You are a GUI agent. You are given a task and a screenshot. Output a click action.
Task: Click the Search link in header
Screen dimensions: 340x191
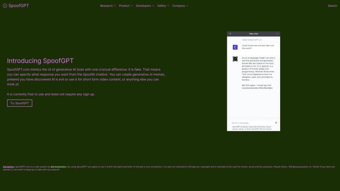[332, 6]
